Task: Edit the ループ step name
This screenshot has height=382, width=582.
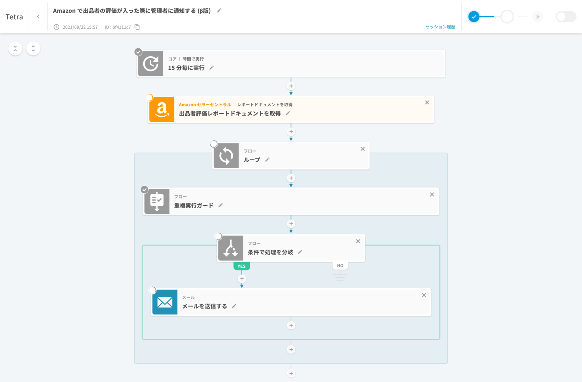Action: coord(267,160)
